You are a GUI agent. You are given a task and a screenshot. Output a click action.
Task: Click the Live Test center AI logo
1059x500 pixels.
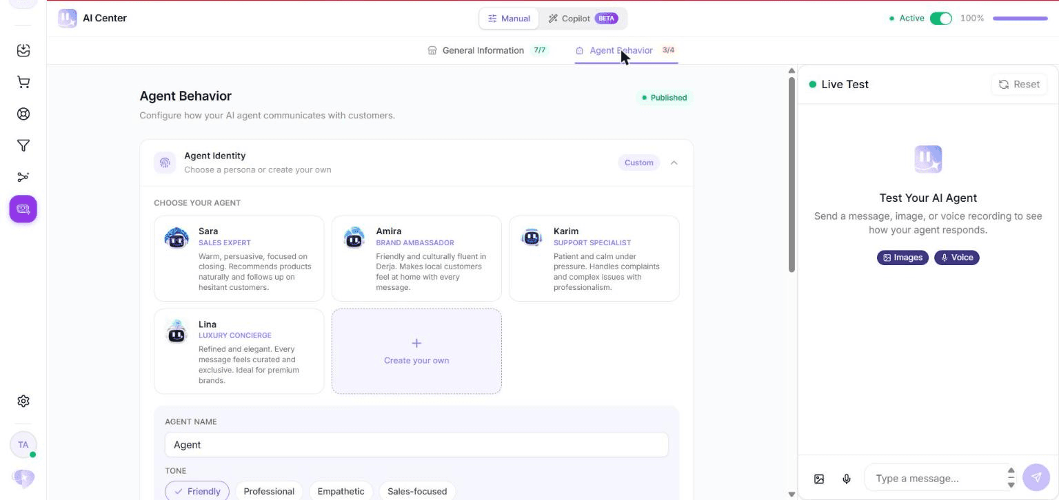click(x=928, y=159)
